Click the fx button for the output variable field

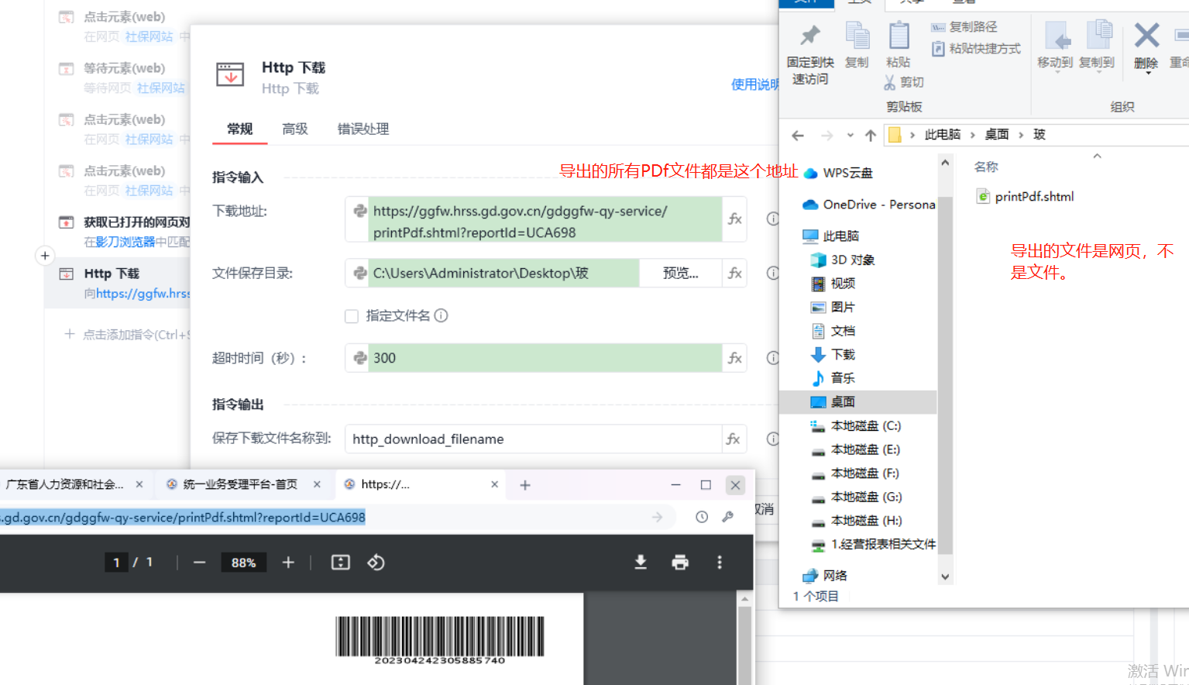point(734,439)
